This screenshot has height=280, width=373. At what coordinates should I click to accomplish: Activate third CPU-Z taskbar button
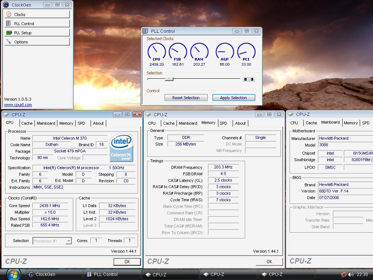tap(286, 275)
